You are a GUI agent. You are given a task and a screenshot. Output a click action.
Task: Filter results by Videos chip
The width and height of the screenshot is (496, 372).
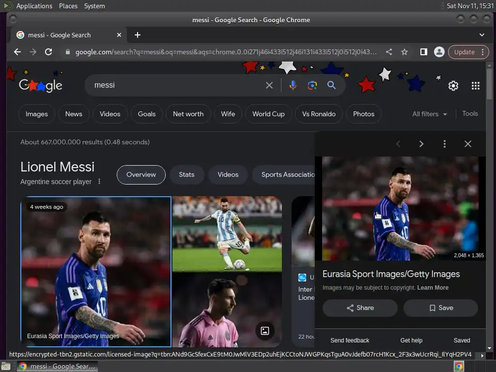click(110, 114)
